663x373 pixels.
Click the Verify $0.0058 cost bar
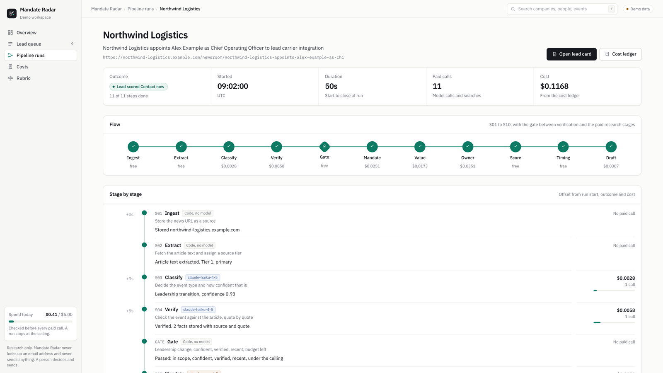click(x=614, y=322)
